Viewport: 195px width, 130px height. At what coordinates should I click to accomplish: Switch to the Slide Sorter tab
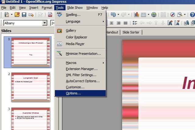pyautogui.click(x=131, y=32)
